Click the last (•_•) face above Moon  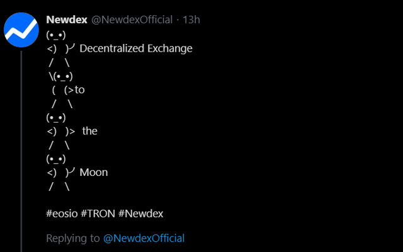tap(56, 158)
